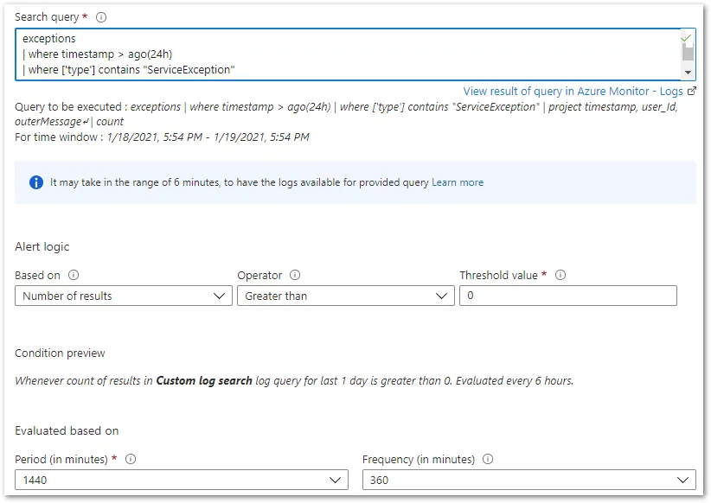This screenshot has width=711, height=503.
Task: Open the Period dropdown showing 1440
Action: [x=181, y=480]
